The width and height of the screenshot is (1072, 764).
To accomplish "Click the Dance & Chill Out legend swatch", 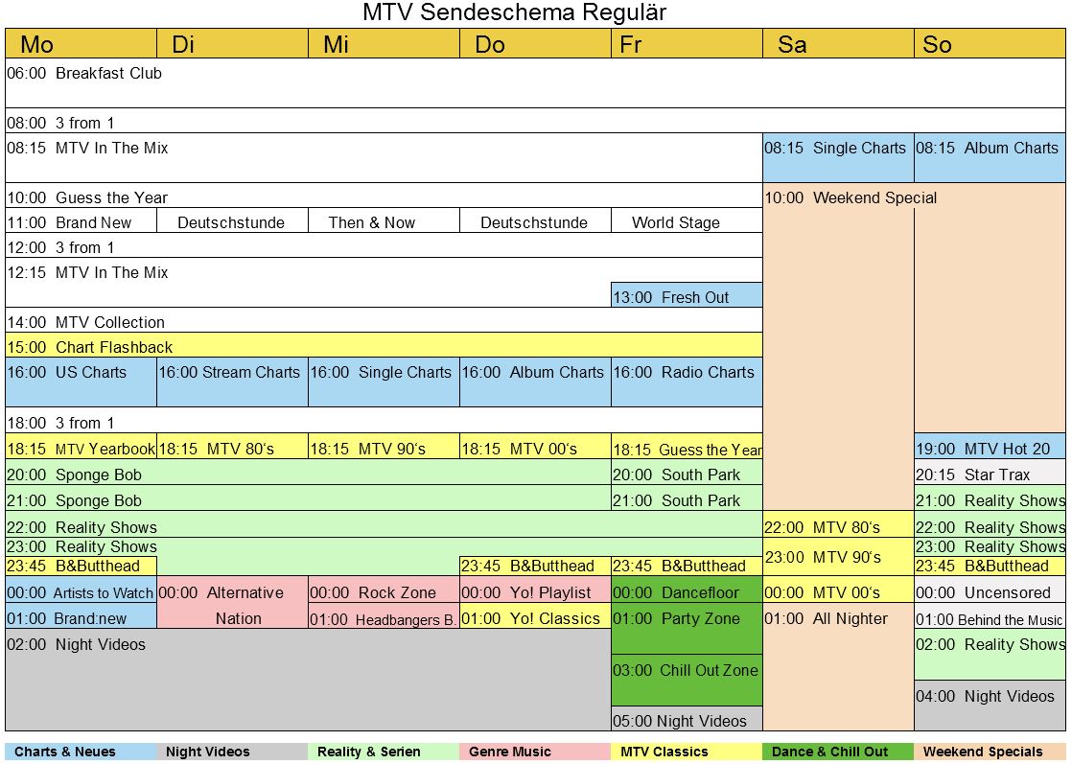I will 838,752.
